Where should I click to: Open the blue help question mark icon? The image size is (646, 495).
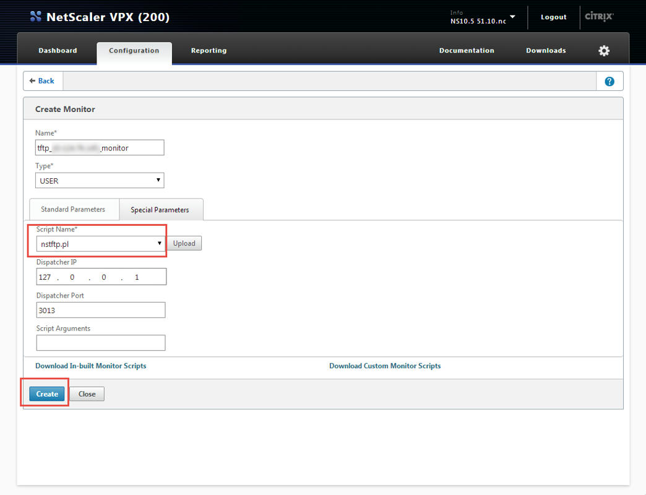pos(609,81)
